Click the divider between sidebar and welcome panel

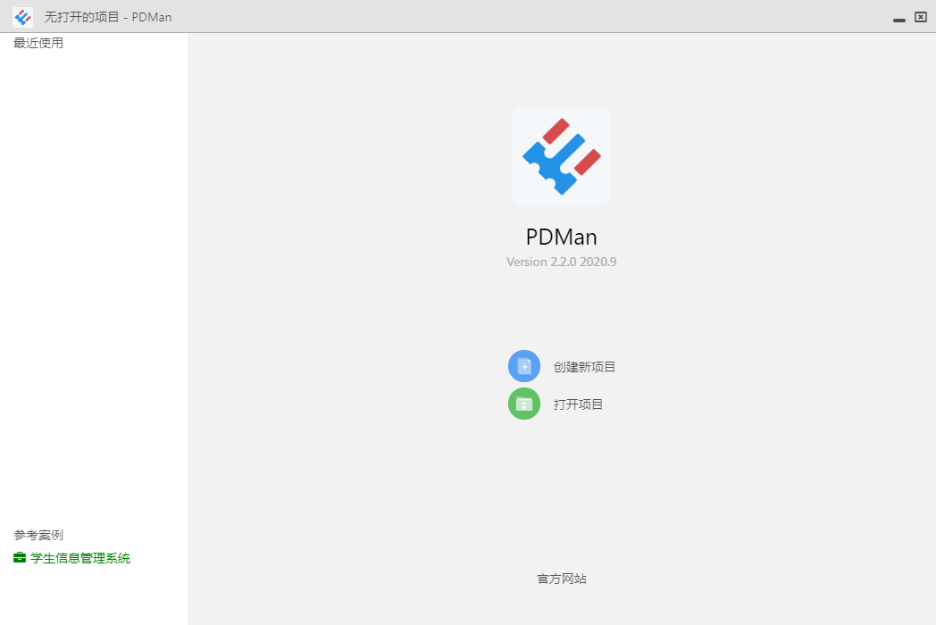pos(188,329)
